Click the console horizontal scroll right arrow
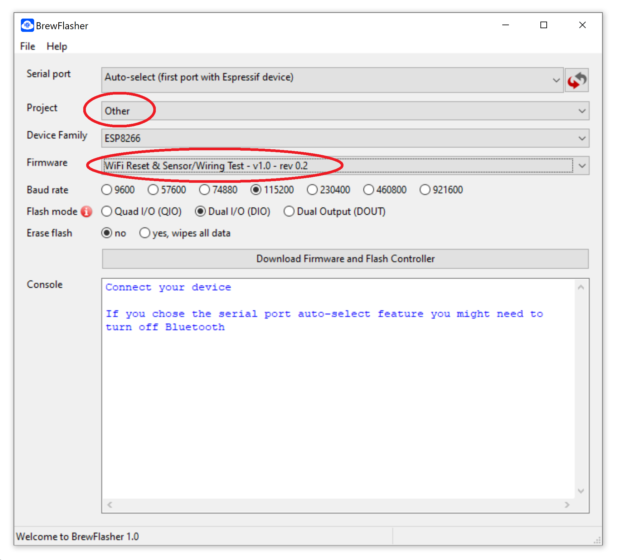 (567, 505)
